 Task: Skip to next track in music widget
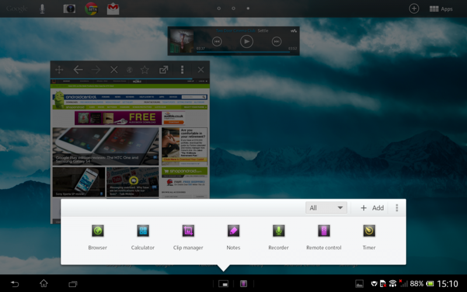[x=277, y=41]
